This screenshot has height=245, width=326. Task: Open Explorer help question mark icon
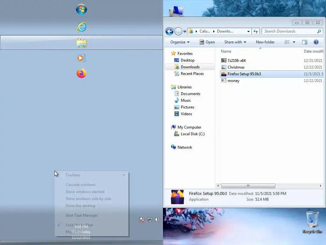tap(316, 42)
